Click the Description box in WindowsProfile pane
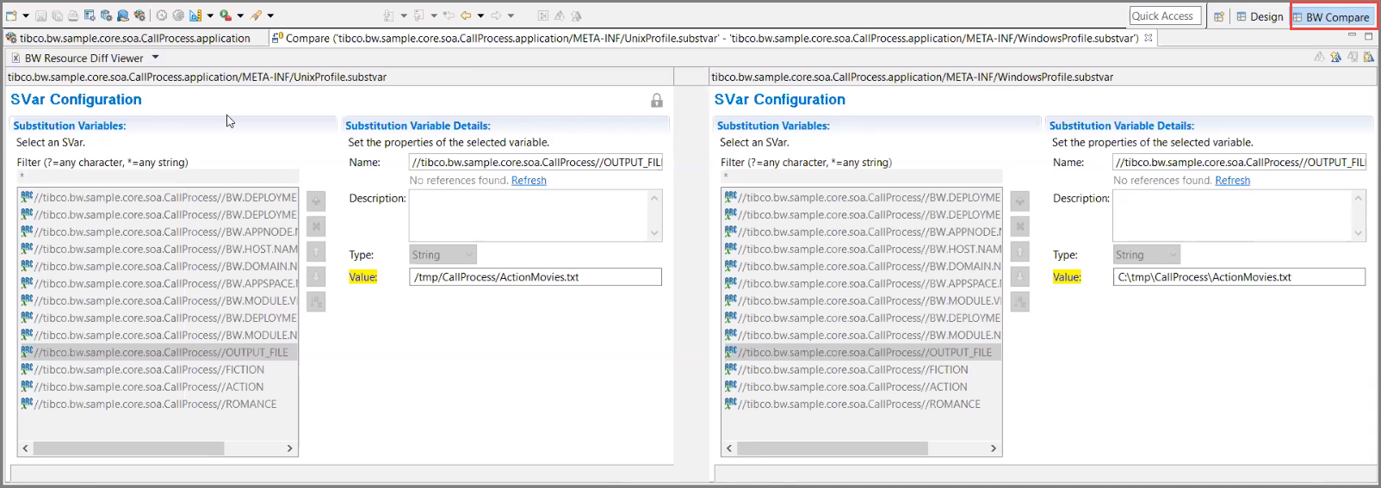Image resolution: width=1381 pixels, height=488 pixels. point(1239,215)
